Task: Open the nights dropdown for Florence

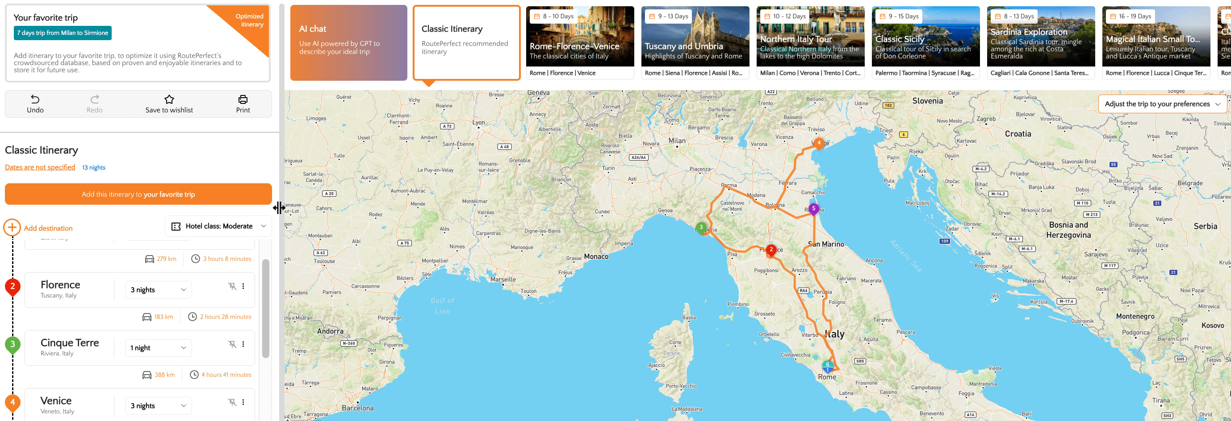Action: [x=158, y=290]
